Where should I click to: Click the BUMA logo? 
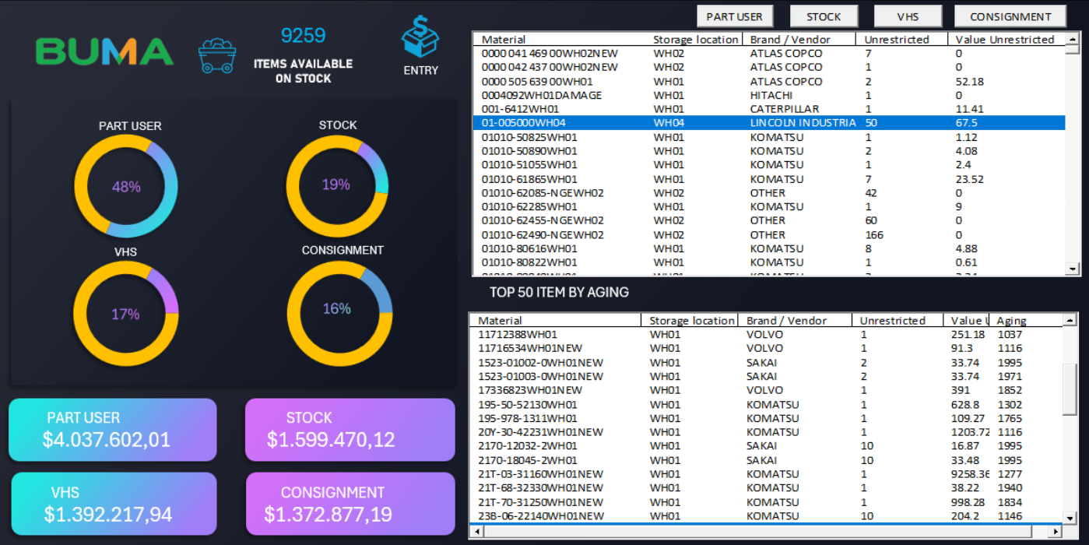[104, 52]
